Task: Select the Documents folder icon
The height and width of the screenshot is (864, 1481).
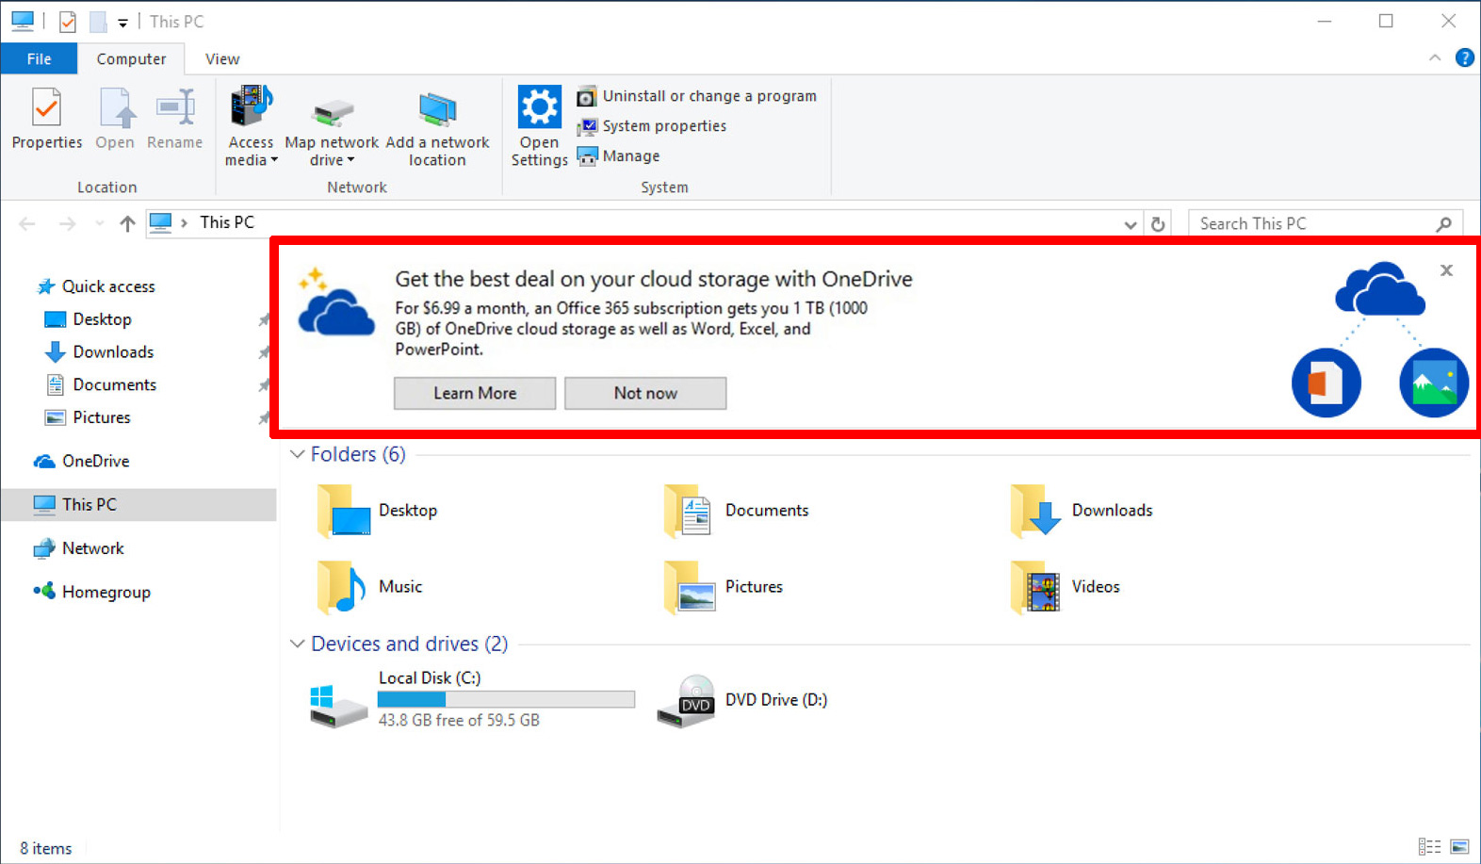Action: point(690,511)
